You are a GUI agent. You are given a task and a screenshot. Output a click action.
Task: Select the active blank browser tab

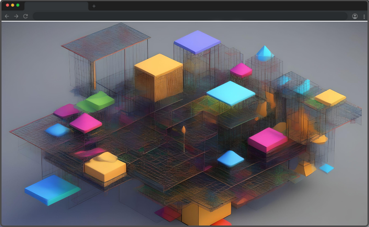coord(56,6)
